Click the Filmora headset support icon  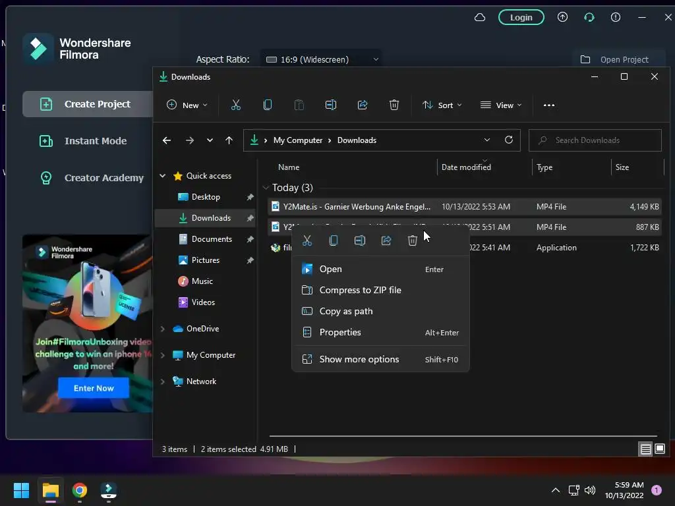tap(589, 17)
